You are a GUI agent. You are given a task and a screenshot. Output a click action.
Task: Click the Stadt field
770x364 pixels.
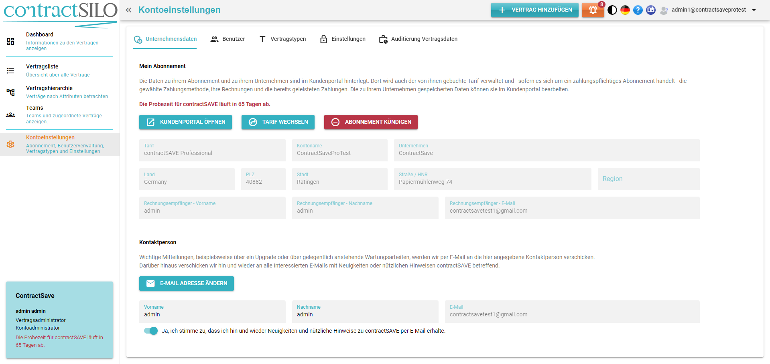pos(340,179)
